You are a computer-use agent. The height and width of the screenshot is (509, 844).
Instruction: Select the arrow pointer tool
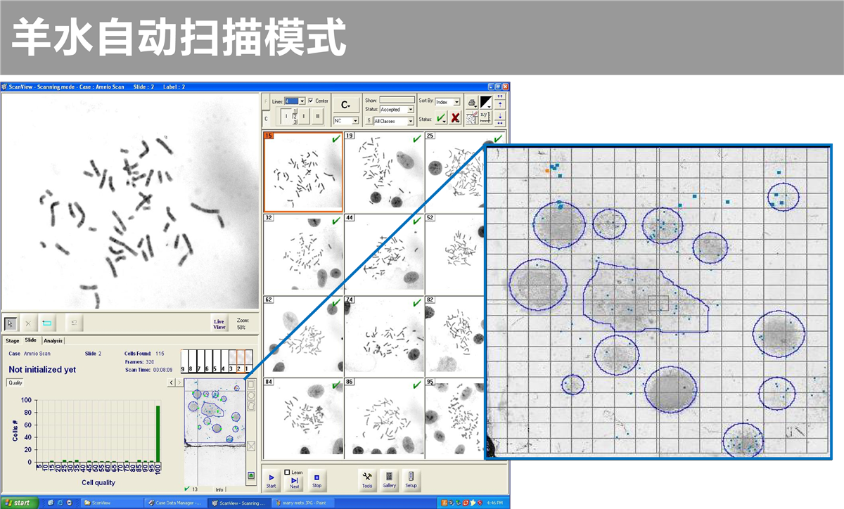pyautogui.click(x=11, y=323)
